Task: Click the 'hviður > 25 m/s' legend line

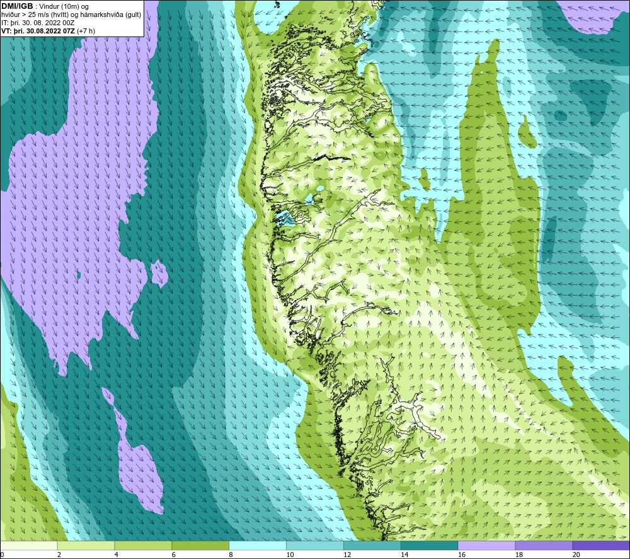Action: click(x=71, y=15)
